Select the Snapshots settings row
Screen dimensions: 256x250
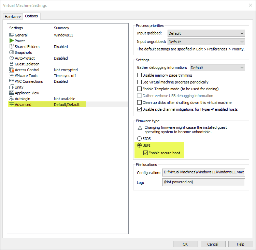68,52
